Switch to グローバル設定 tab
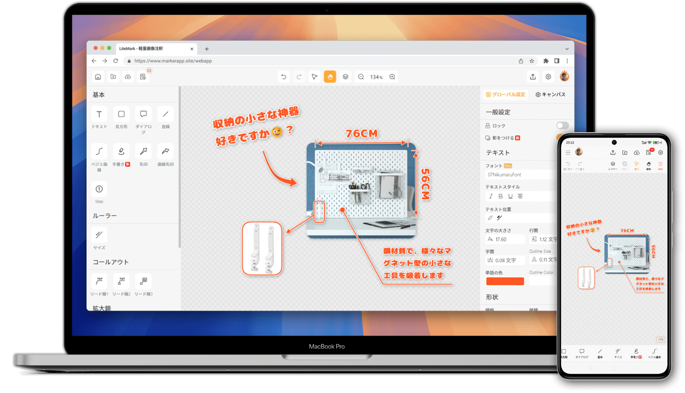 [x=506, y=95]
